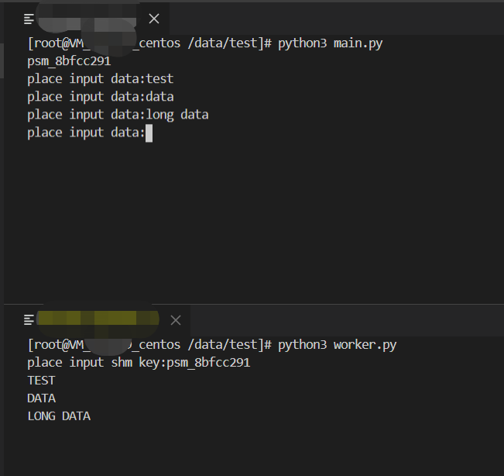Viewport: 504px width, 476px height.
Task: Click the 'place input data:test' line
Action: 101,79
